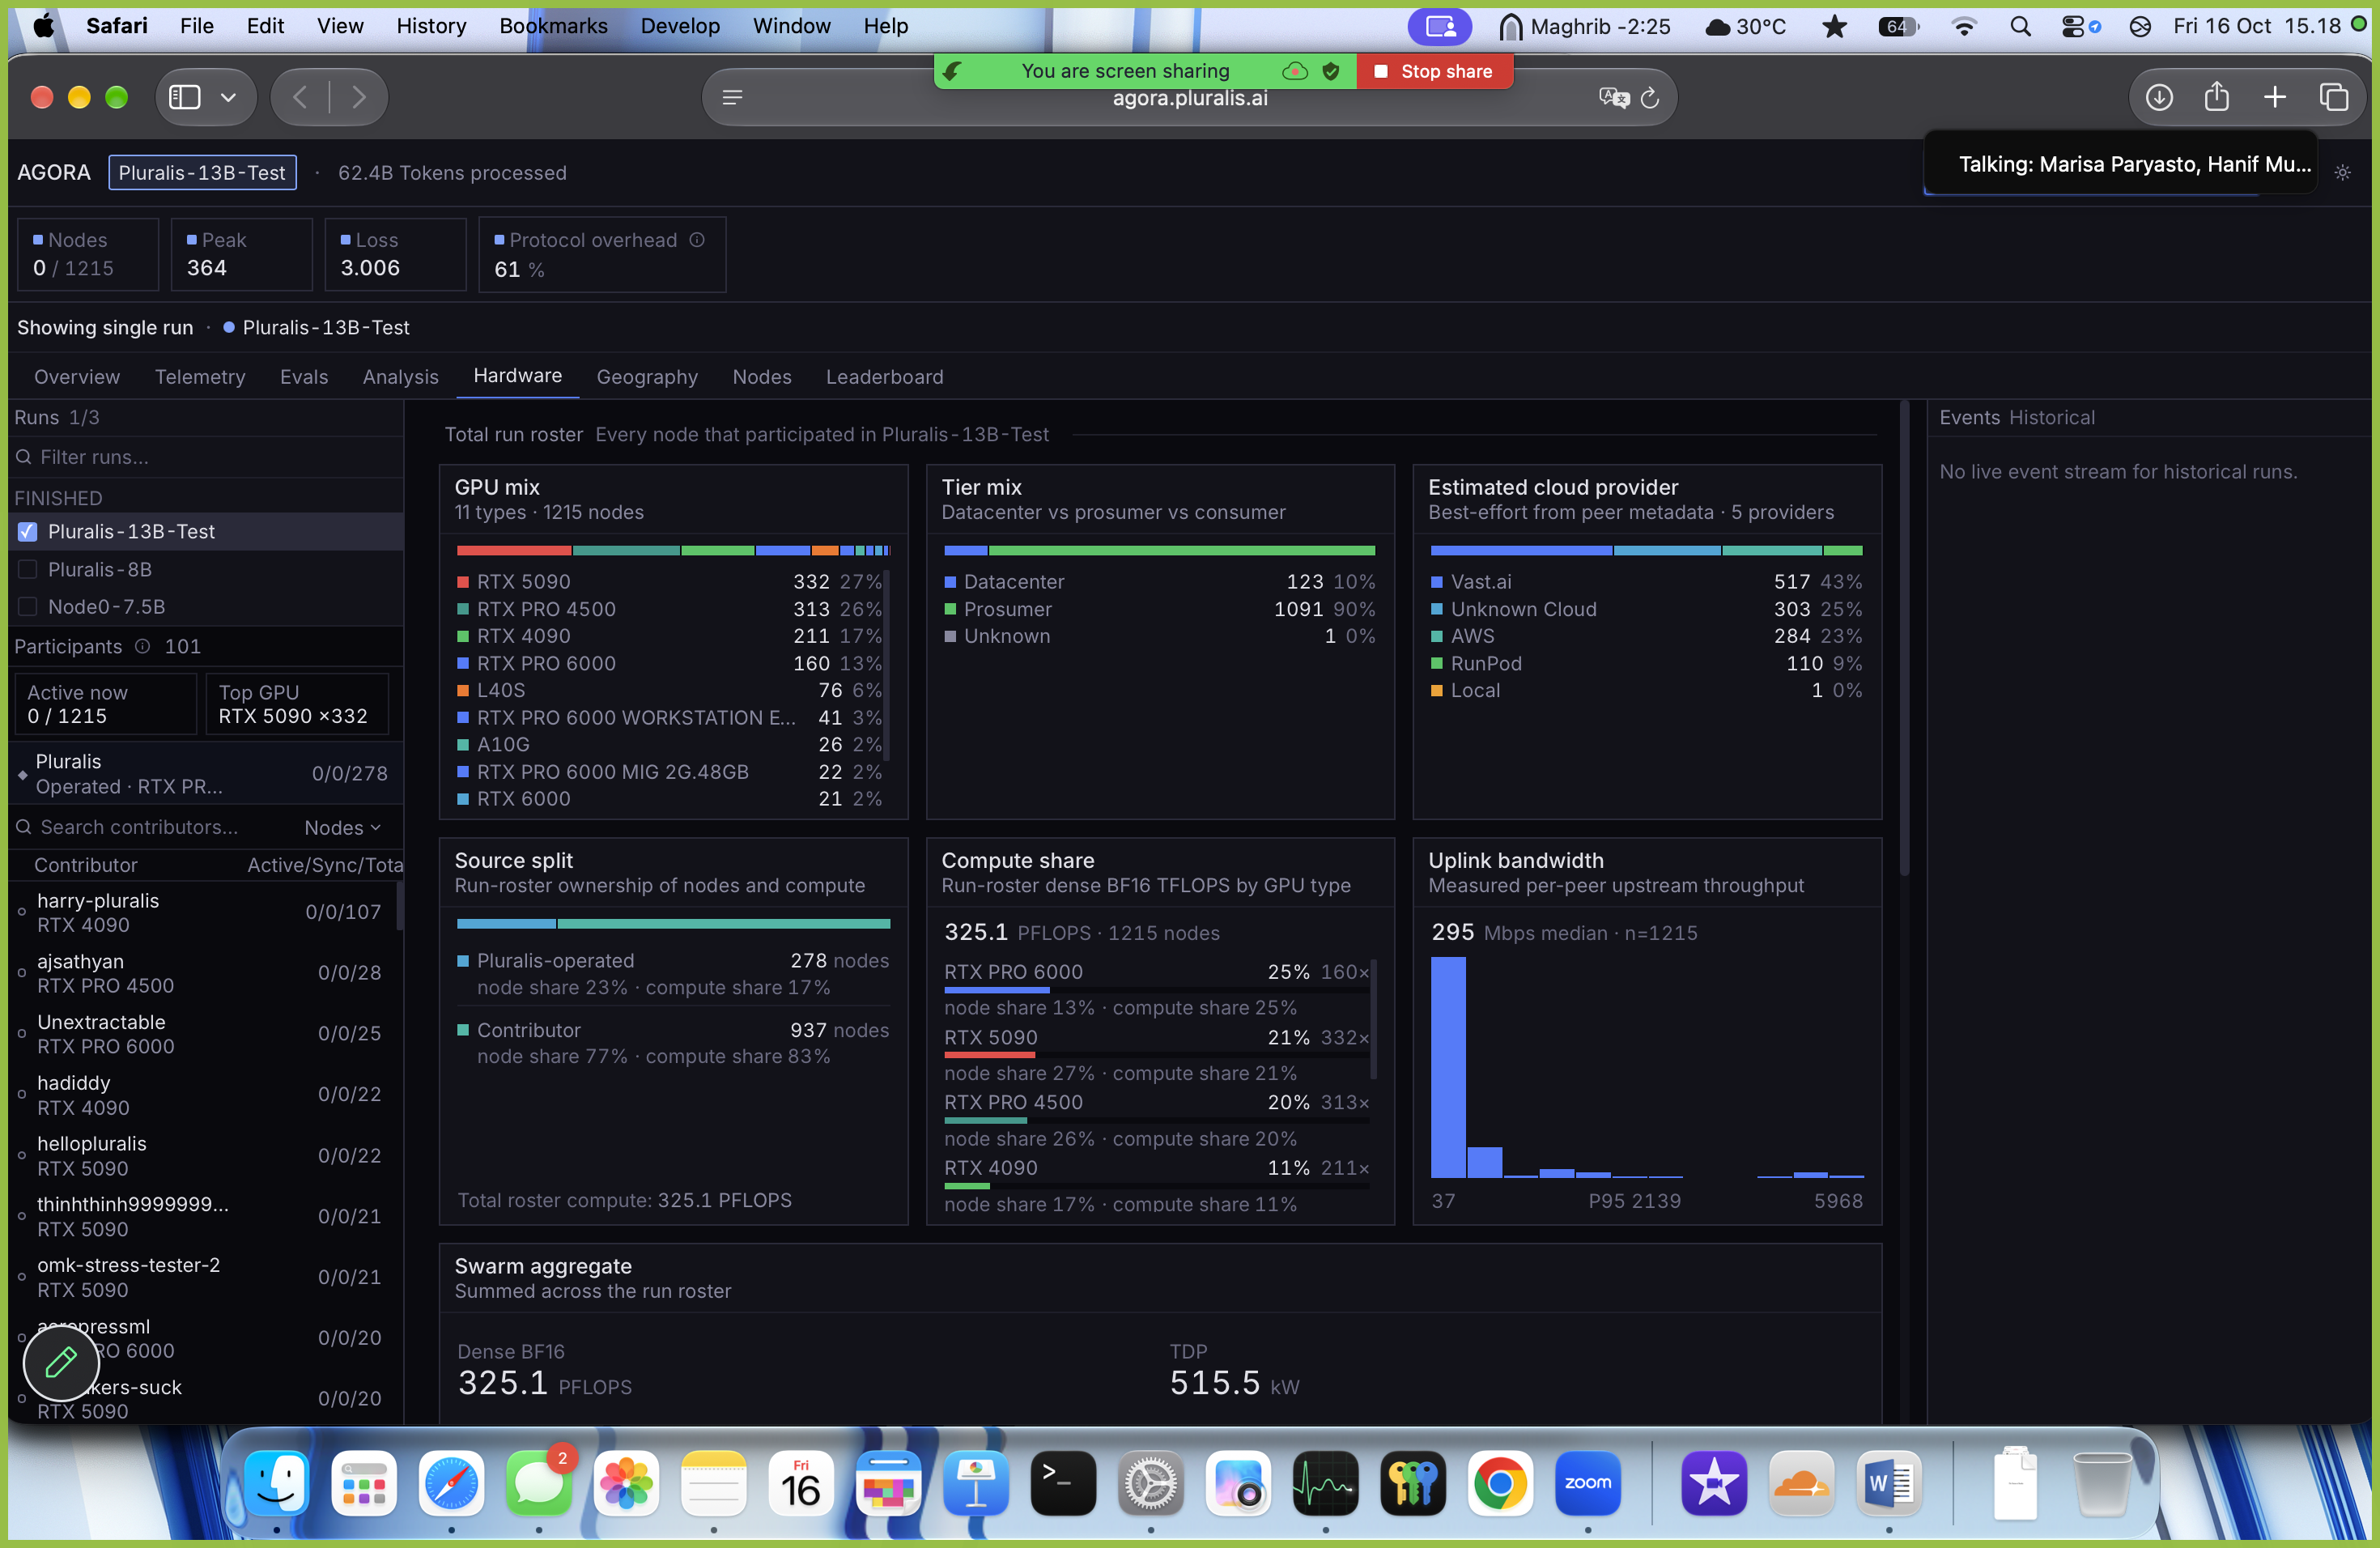Click the Share icon in Safari toolbar
Screen dimensions: 2380x1548
point(2217,96)
